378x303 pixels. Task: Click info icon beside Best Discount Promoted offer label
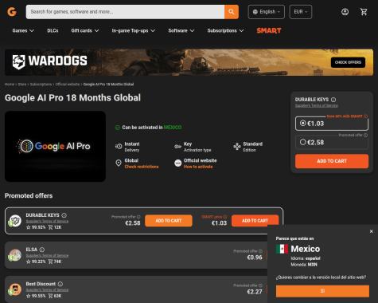point(260,285)
